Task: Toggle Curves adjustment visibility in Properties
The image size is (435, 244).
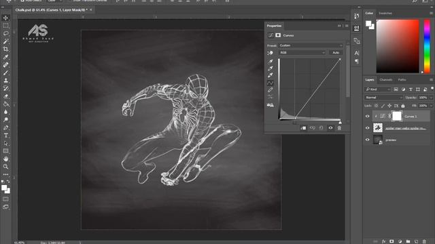Action: [x=330, y=128]
